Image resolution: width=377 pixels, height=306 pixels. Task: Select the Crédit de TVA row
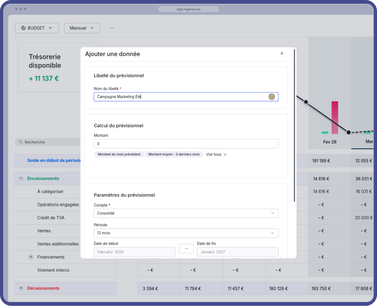coord(51,218)
